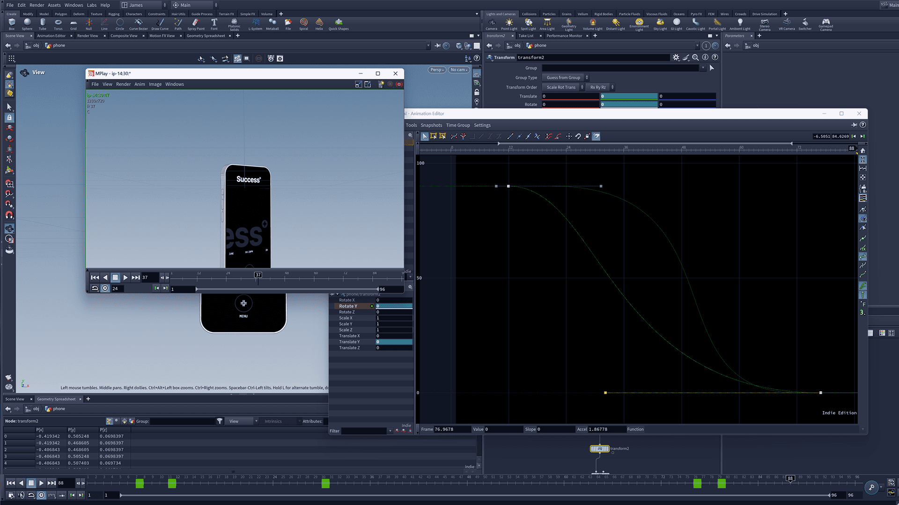This screenshot has width=899, height=505.
Task: Open the Render menu
Action: coord(37,5)
